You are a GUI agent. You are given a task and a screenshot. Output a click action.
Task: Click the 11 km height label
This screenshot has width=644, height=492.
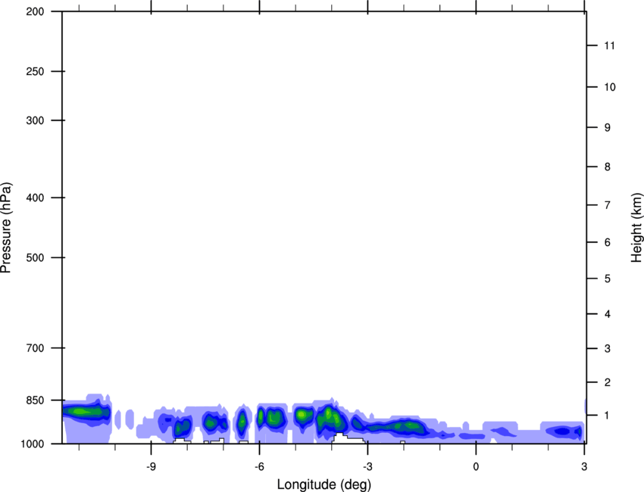click(x=610, y=45)
